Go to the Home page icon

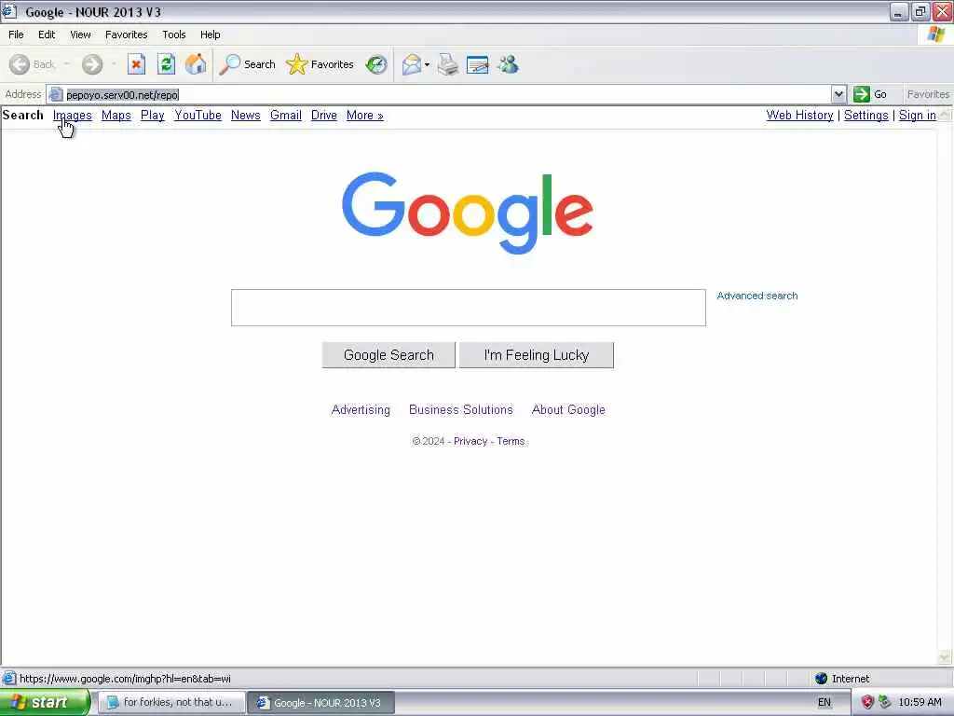(196, 64)
